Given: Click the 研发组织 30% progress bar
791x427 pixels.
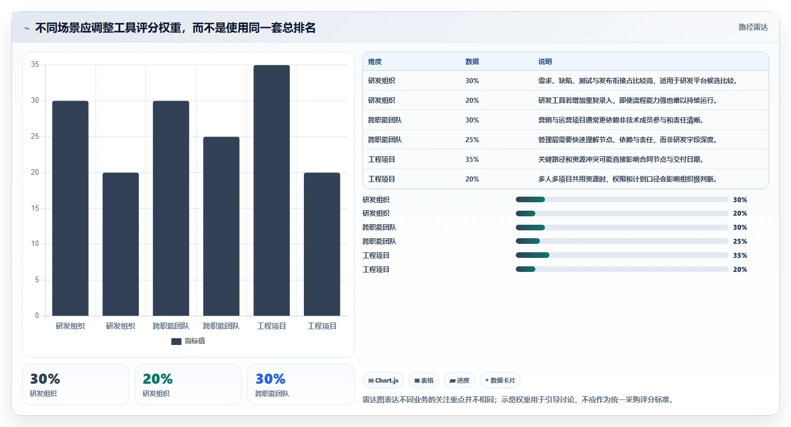Looking at the screenshot, I should [622, 199].
